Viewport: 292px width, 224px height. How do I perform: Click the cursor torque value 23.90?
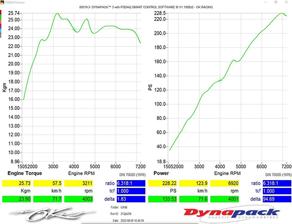(x=16, y=199)
